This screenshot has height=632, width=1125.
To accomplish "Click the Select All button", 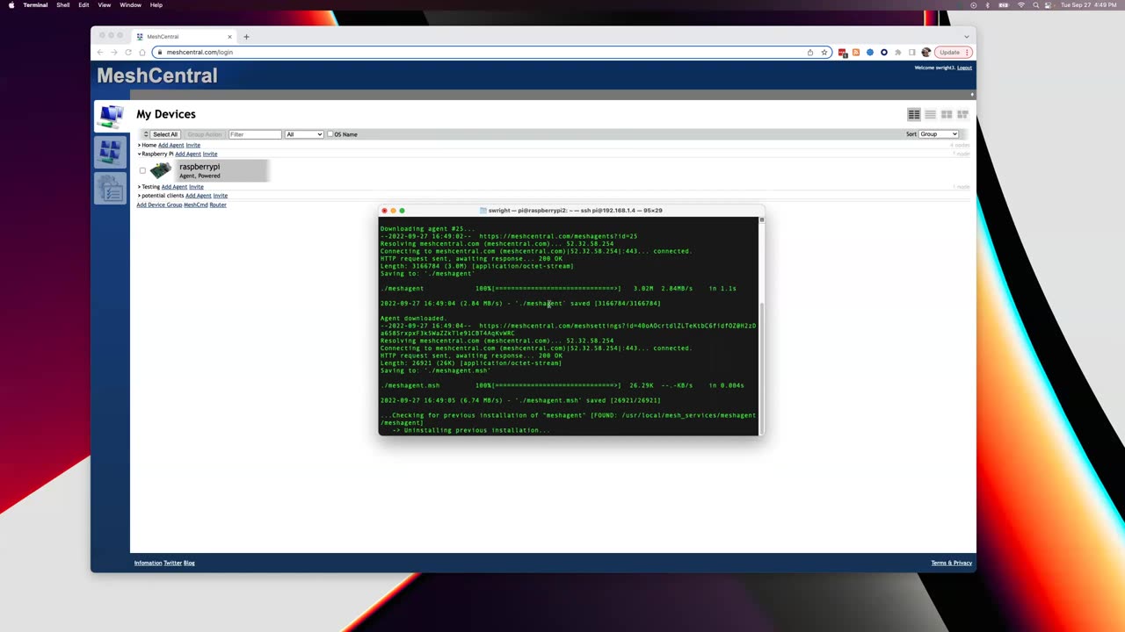I will (x=165, y=134).
